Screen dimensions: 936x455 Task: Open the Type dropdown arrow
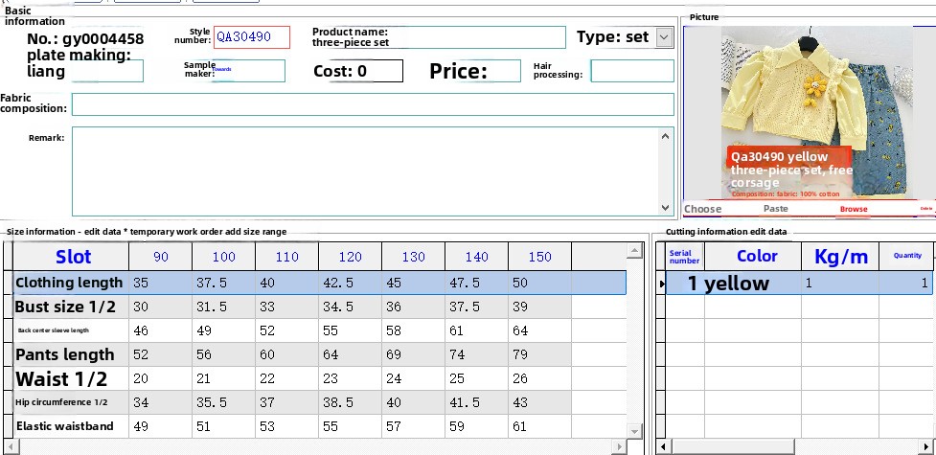coord(665,37)
